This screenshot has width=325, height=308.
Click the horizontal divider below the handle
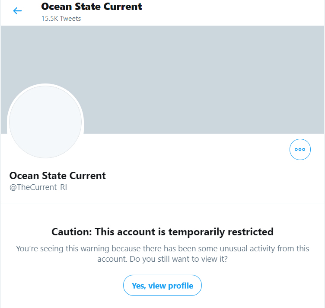tap(162, 203)
